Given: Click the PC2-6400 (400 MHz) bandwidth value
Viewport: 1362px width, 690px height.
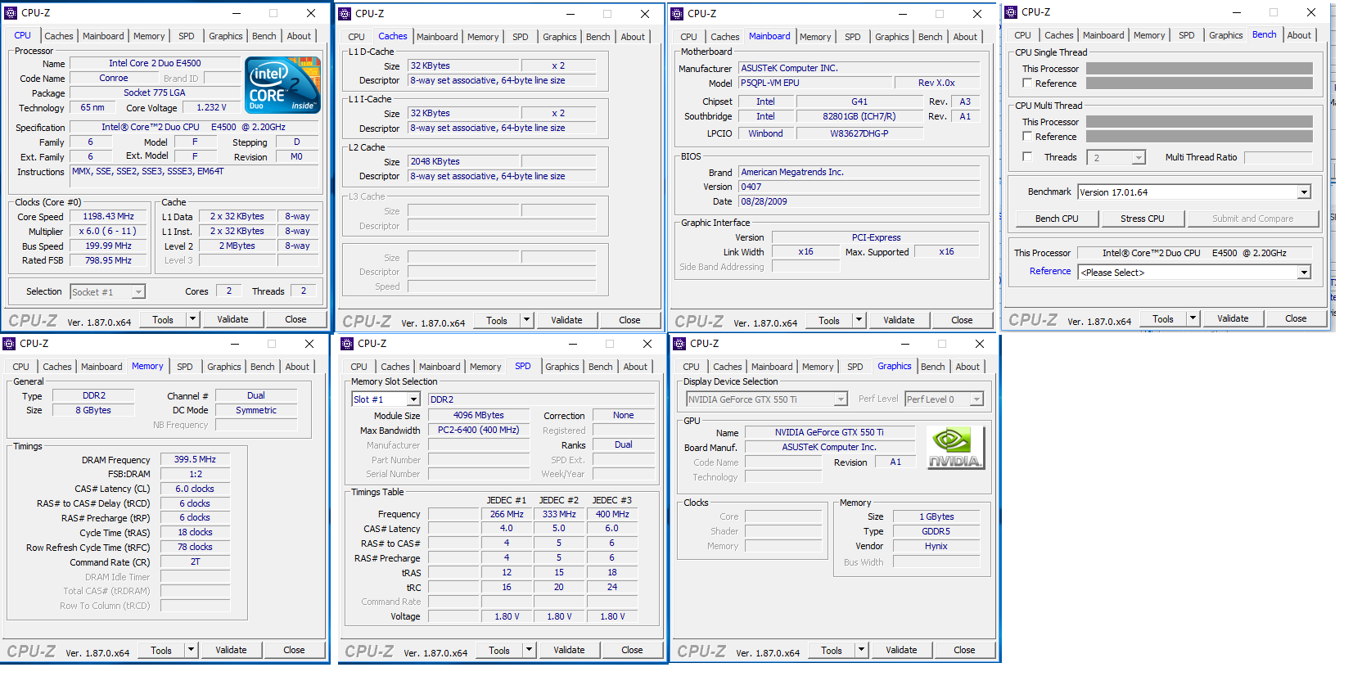Looking at the screenshot, I should pyautogui.click(x=478, y=431).
